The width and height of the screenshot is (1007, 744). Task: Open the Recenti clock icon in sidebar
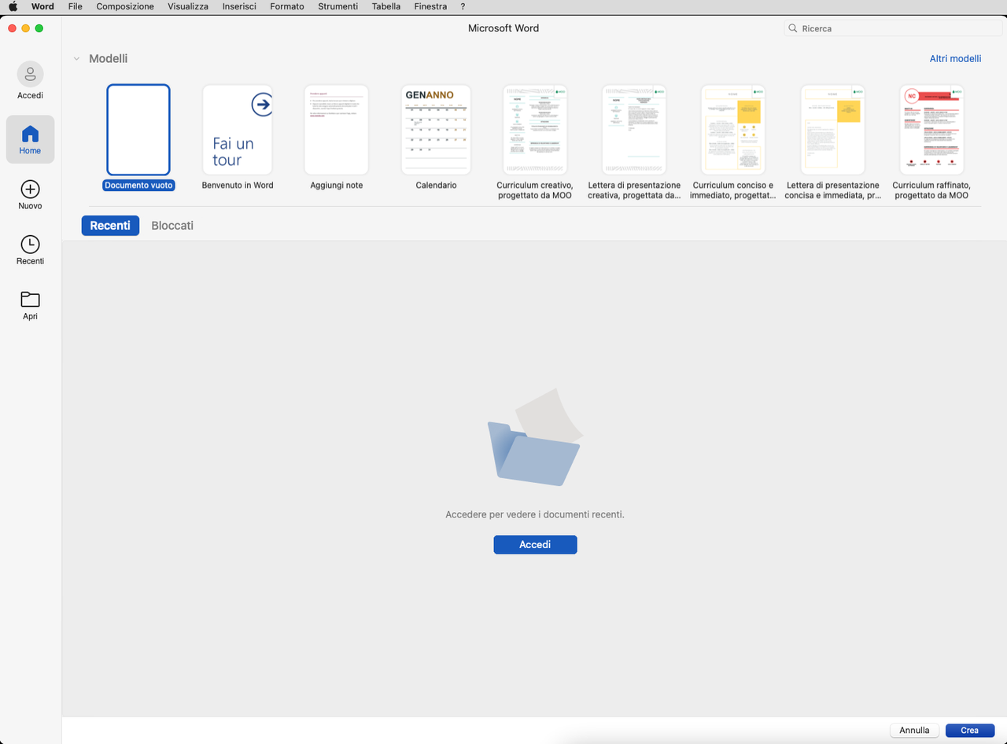point(30,244)
